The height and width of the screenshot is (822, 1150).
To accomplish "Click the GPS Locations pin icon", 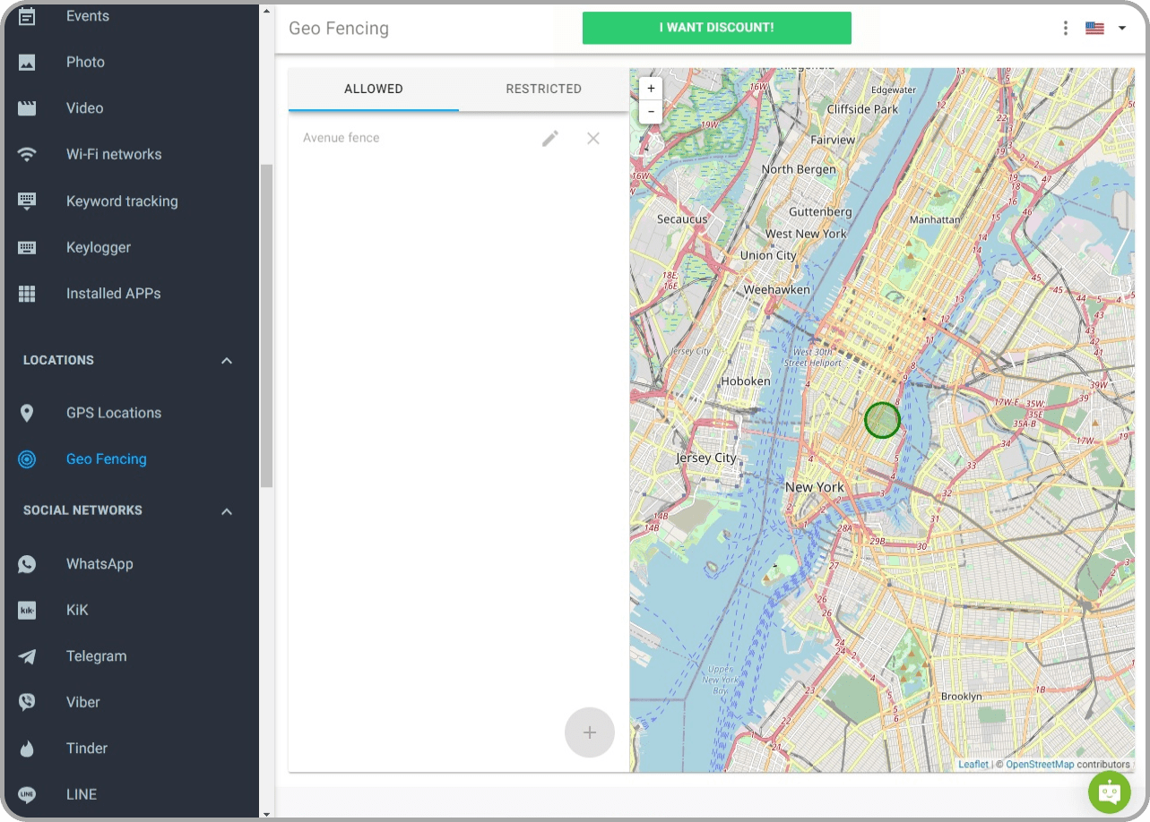I will pos(27,413).
